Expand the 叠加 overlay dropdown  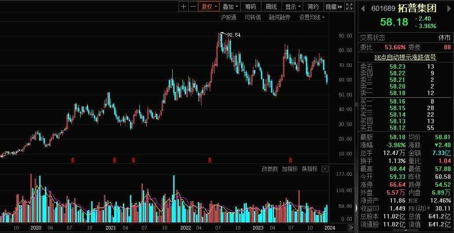tap(231, 7)
